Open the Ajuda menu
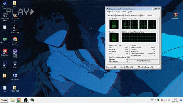 [129, 12]
